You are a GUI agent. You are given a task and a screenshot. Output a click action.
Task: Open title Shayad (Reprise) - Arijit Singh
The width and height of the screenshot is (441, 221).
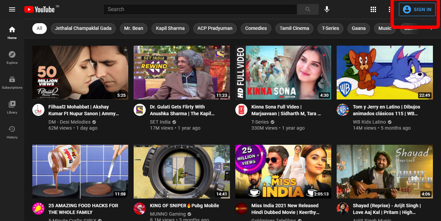[x=387, y=209]
